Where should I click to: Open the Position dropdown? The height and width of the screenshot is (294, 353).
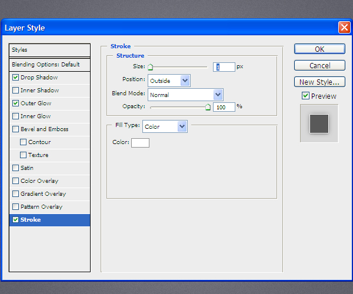click(169, 81)
